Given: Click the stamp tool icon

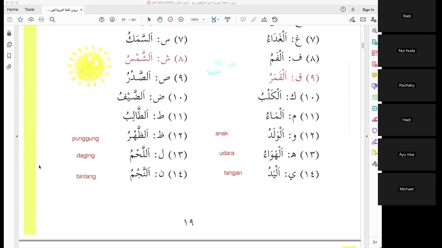Looking at the screenshot, I should coord(275,20).
